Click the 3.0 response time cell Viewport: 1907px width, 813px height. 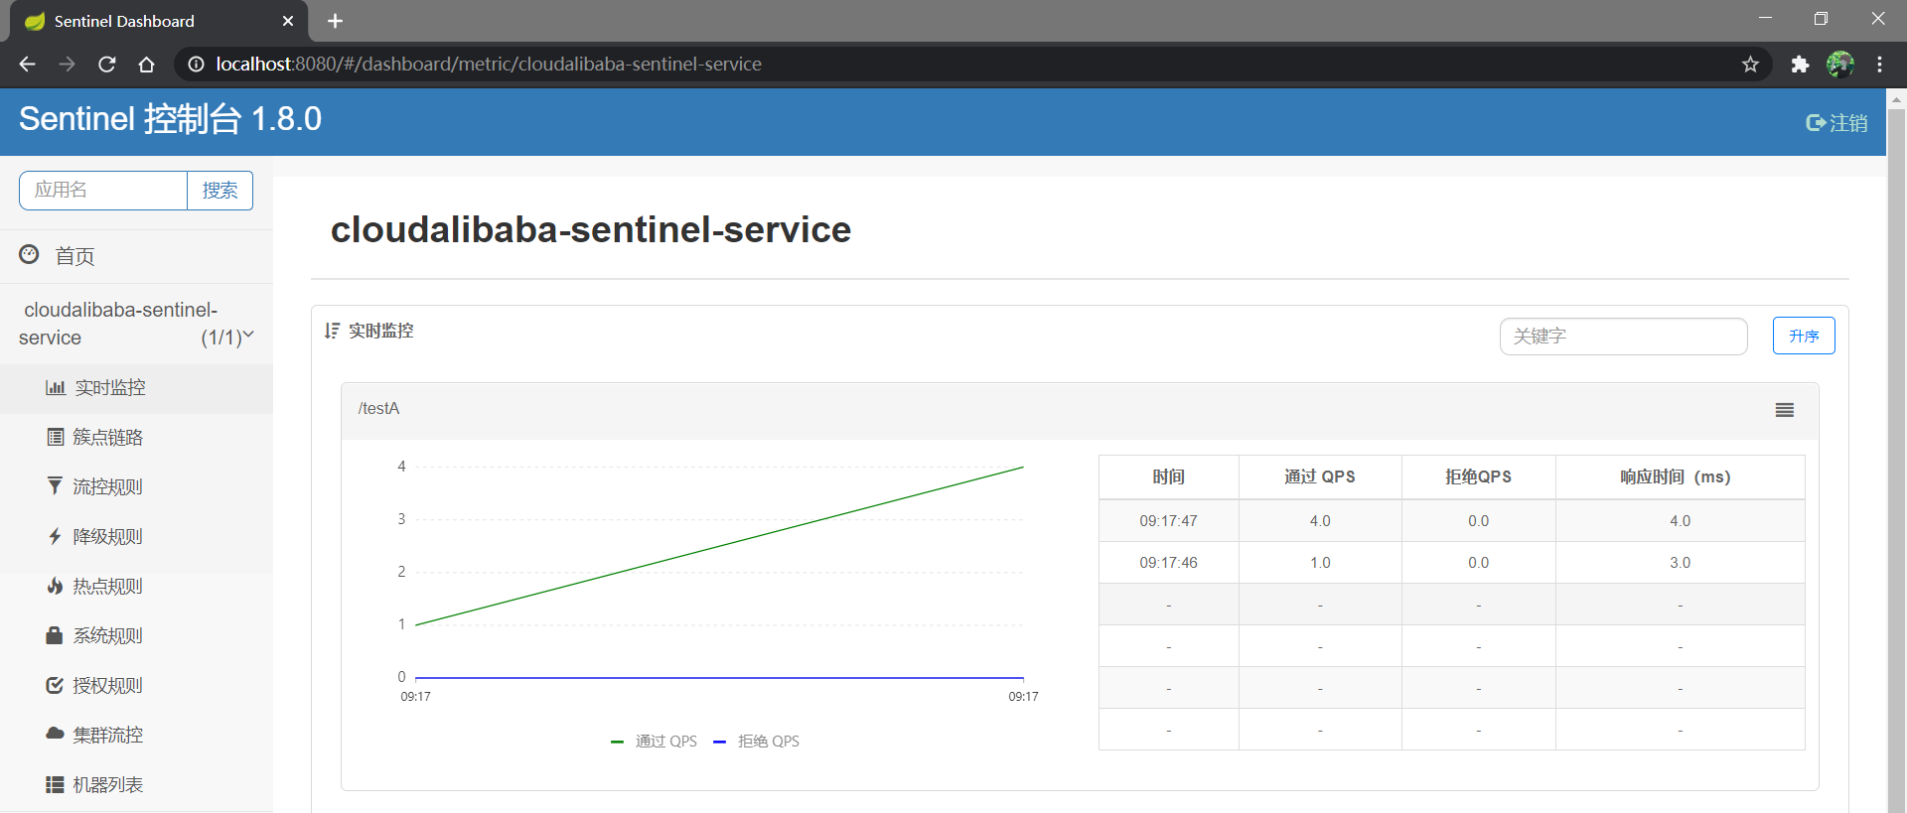click(x=1680, y=563)
